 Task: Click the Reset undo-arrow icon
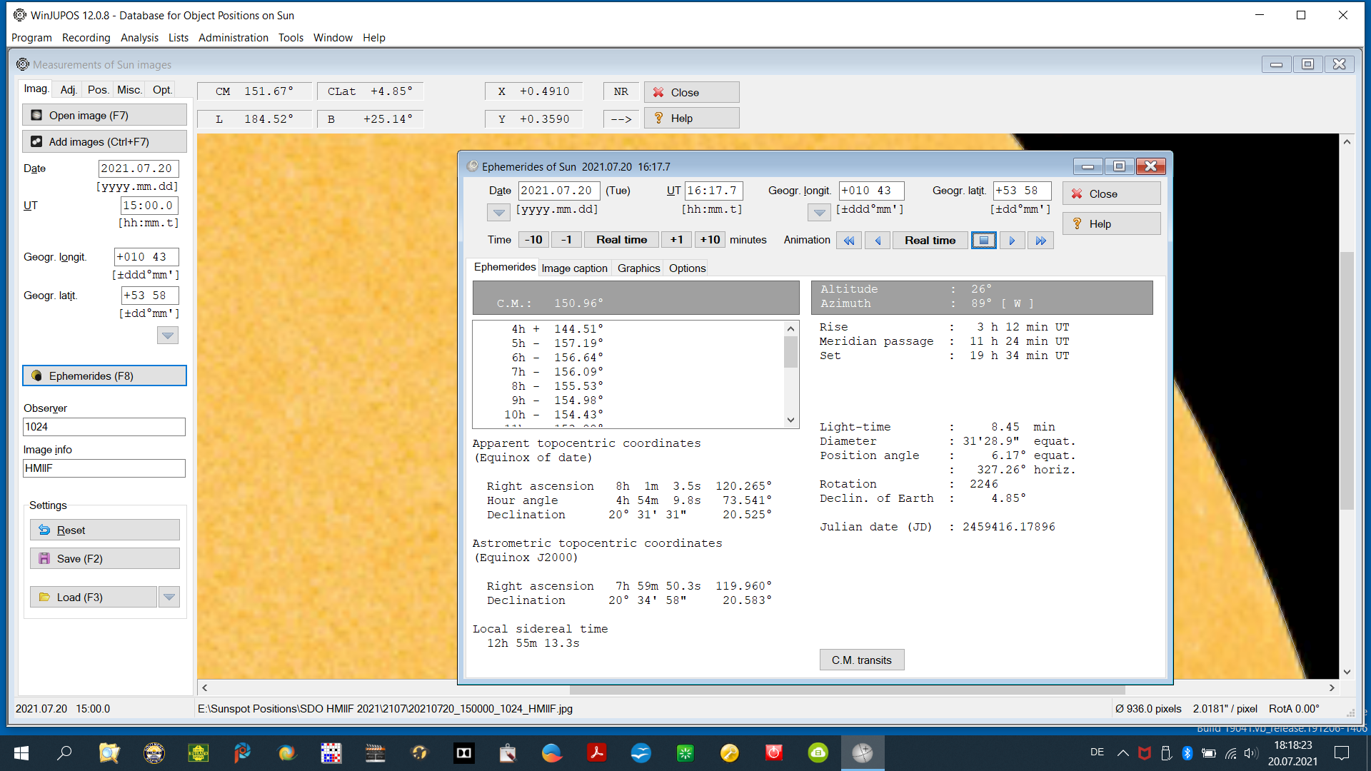click(x=44, y=530)
